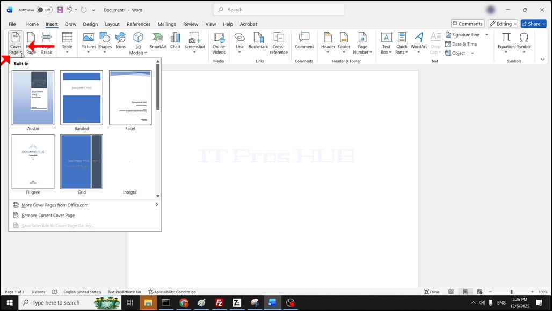Open the Acrobat tab
The width and height of the screenshot is (552, 311).
pyautogui.click(x=248, y=24)
